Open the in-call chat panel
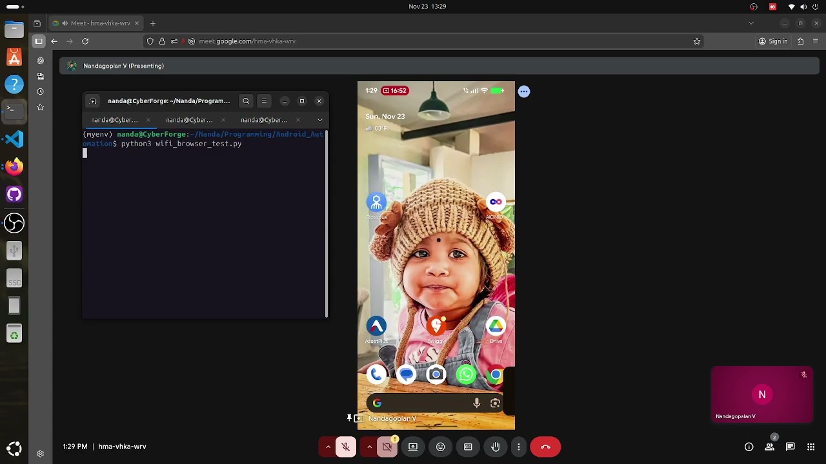This screenshot has height=464, width=826. click(790, 447)
